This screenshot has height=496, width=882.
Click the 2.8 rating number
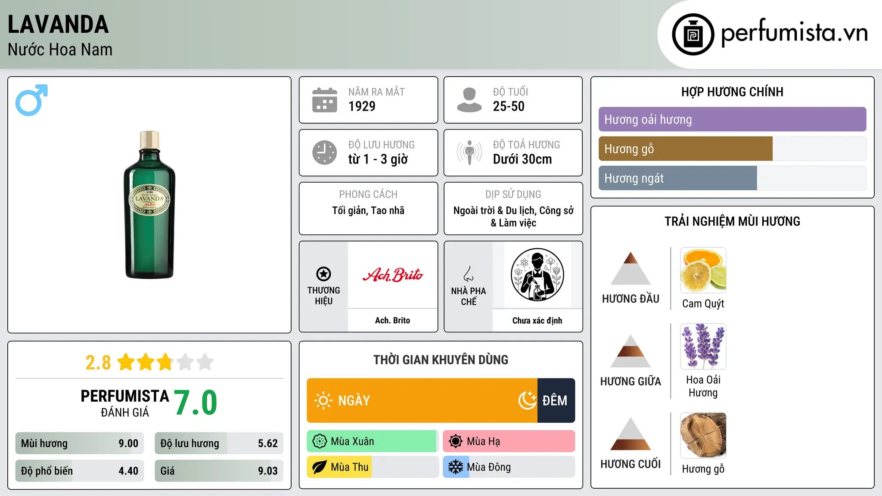(x=98, y=363)
